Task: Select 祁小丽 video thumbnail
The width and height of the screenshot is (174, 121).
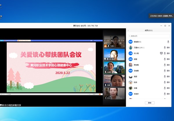Action: click(114, 55)
